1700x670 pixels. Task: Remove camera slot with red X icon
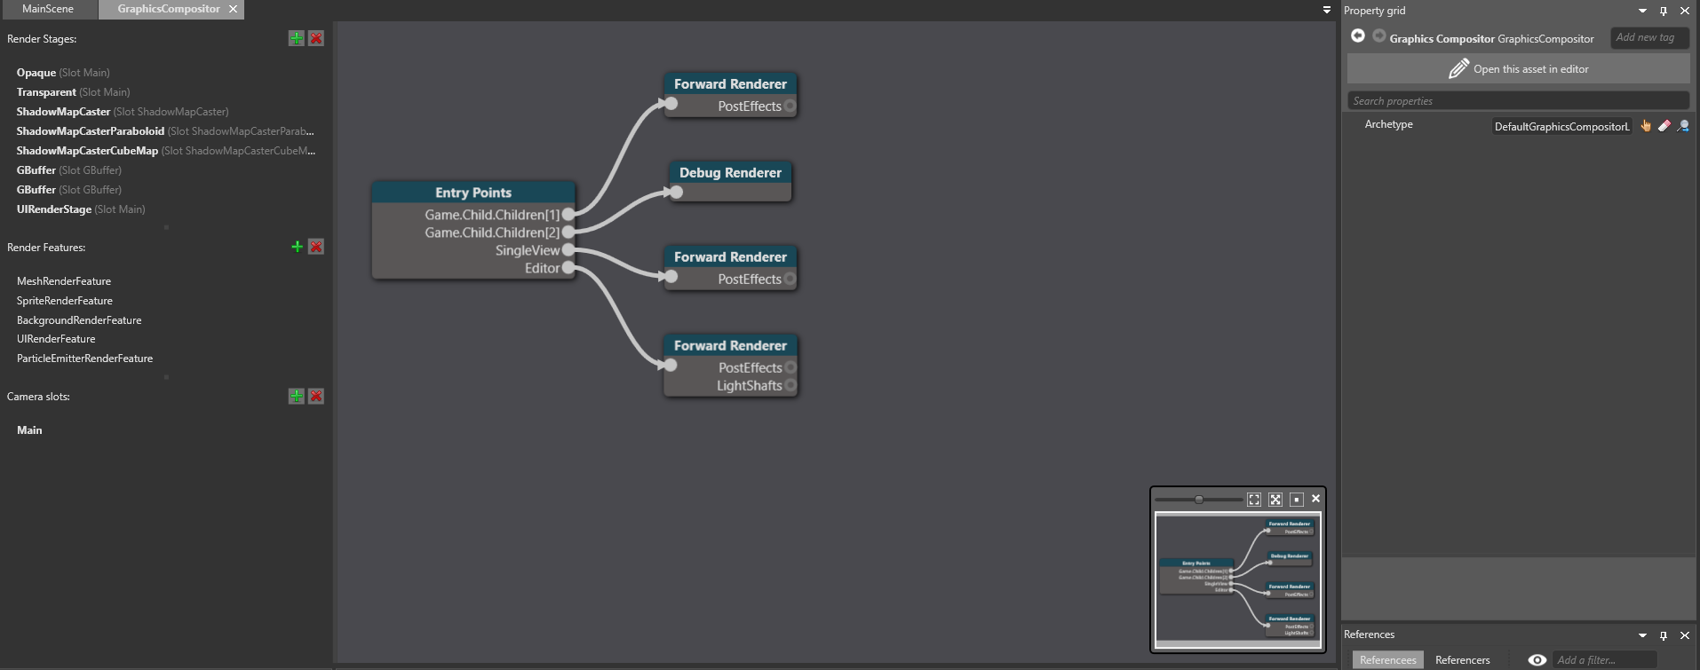pos(316,397)
